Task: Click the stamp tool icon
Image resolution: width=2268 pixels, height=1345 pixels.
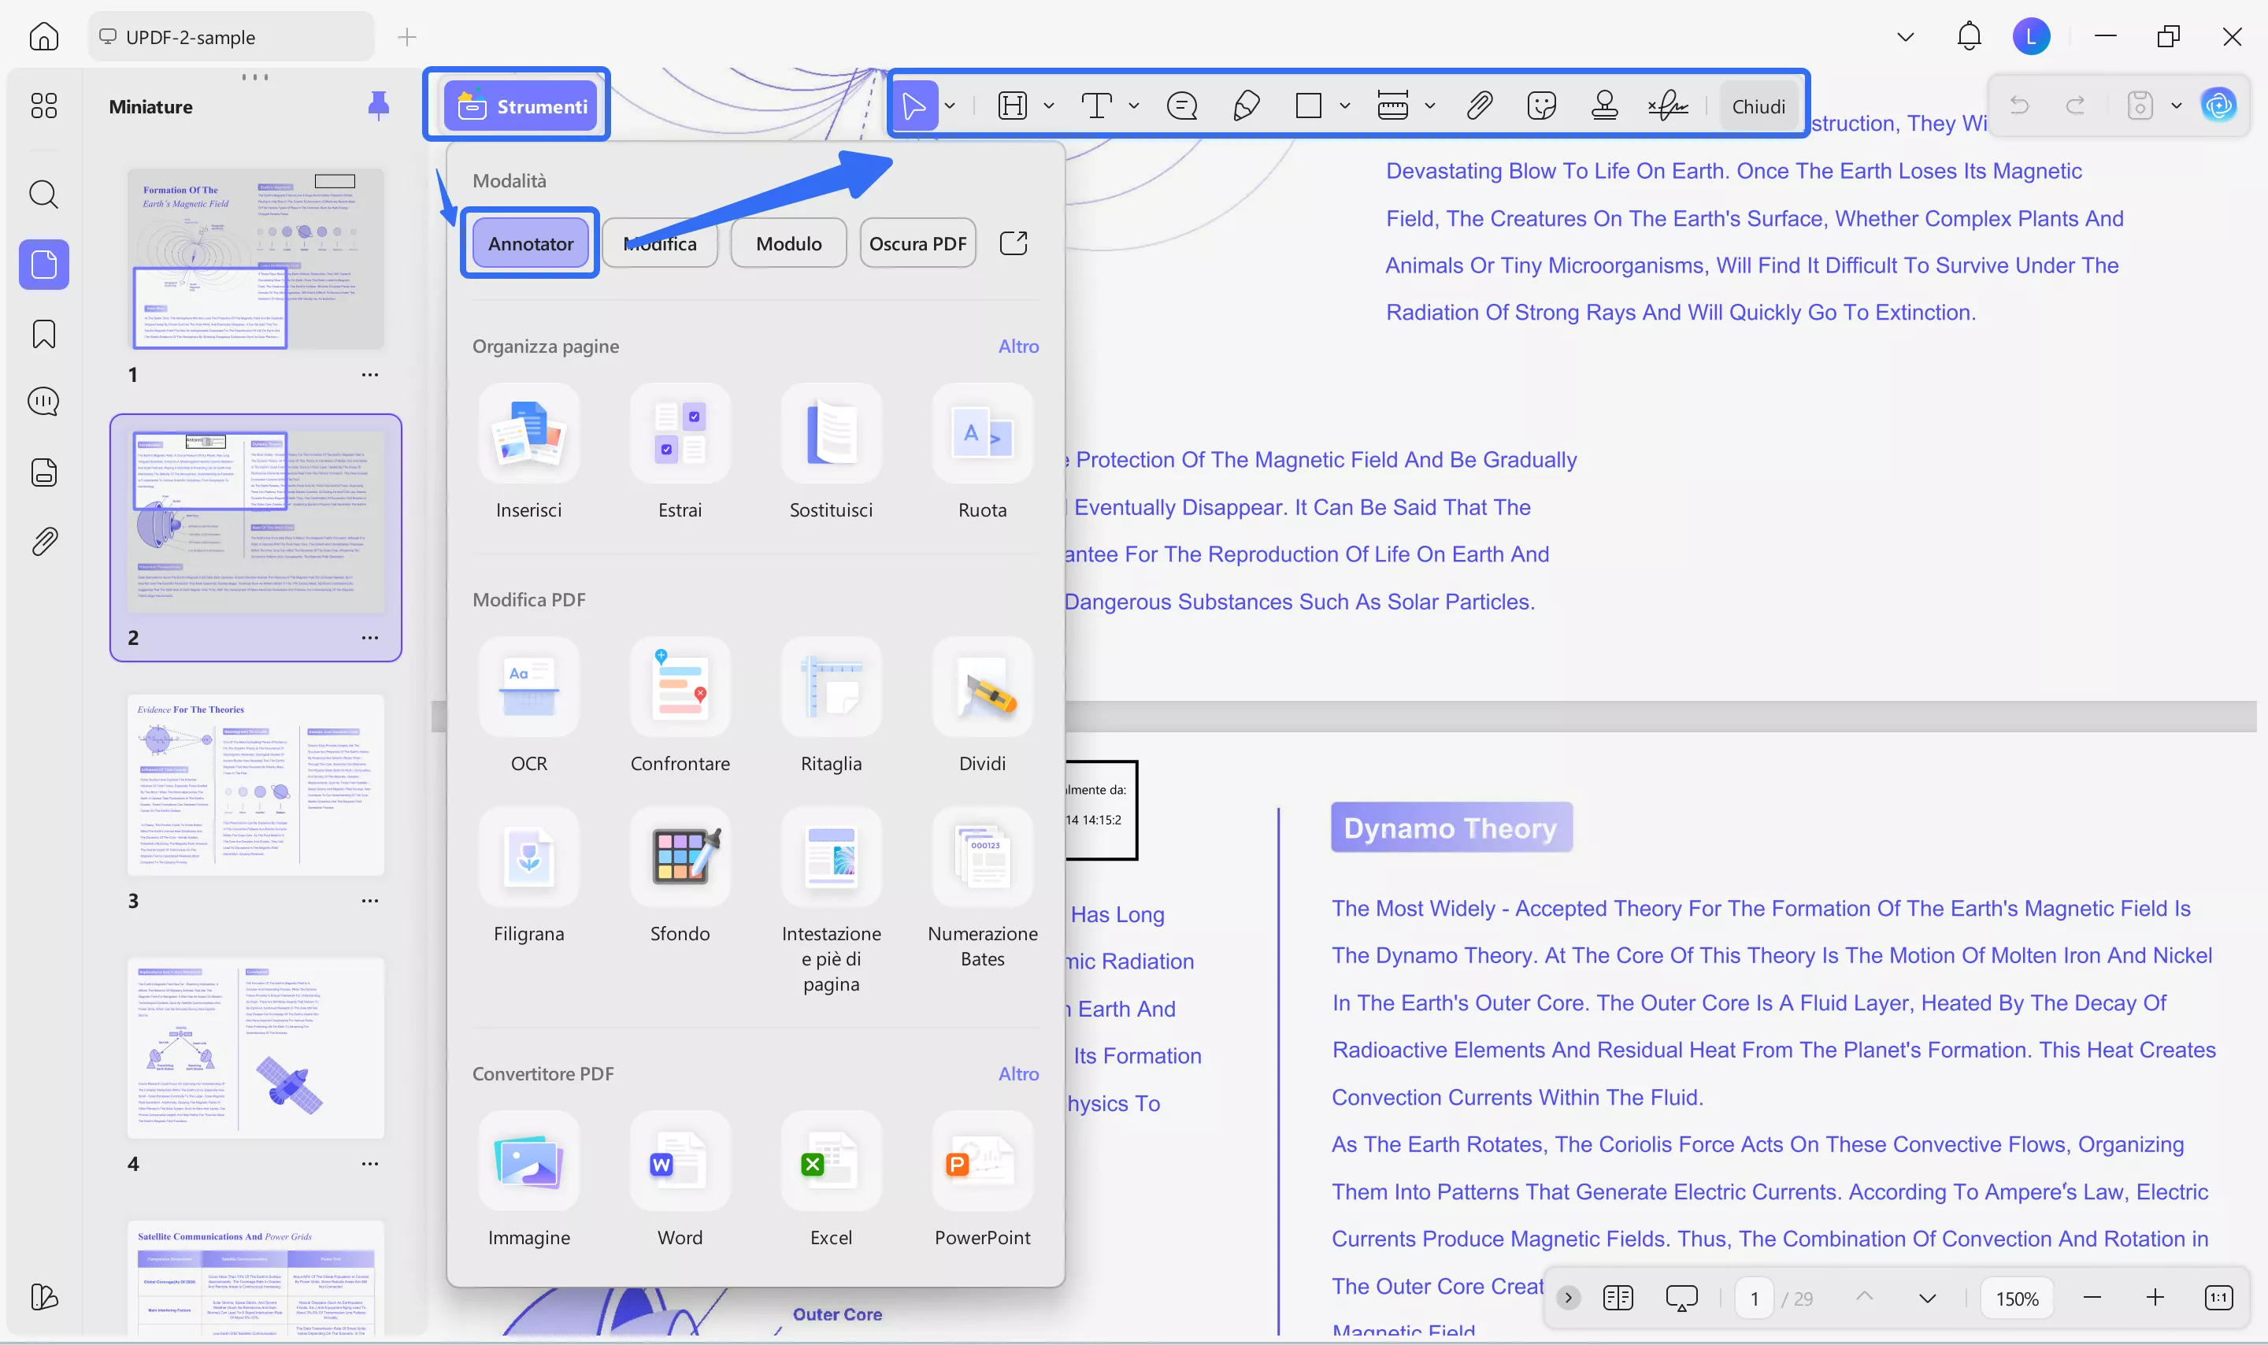Action: pyautogui.click(x=1604, y=106)
